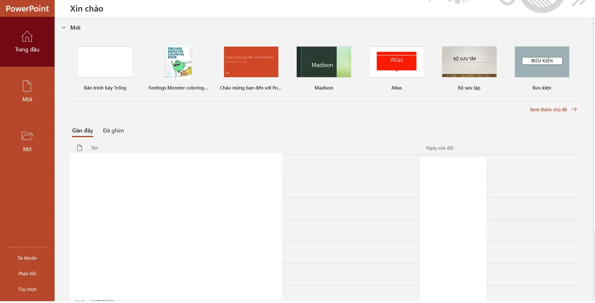The image size is (595, 303).
Task: Select the Bộ sưu tập theme
Action: [469, 62]
